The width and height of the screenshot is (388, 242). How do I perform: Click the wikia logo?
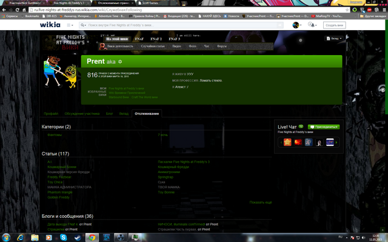click(x=50, y=25)
